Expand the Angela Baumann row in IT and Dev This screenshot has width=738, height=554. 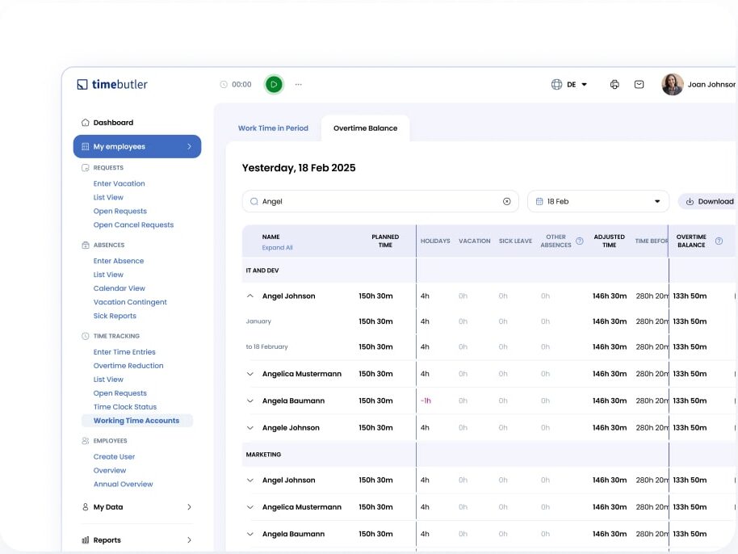(x=250, y=401)
